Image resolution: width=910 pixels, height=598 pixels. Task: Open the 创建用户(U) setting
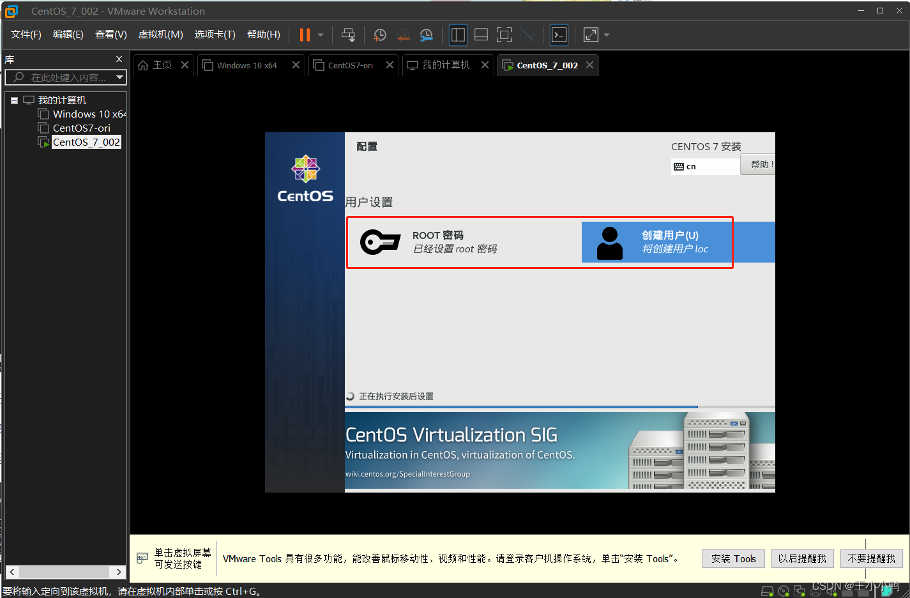coord(678,242)
